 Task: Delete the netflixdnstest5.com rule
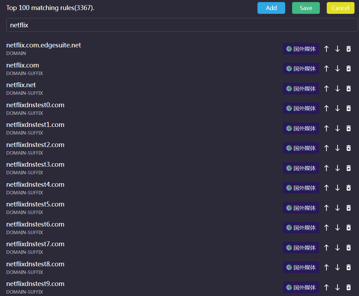349,208
